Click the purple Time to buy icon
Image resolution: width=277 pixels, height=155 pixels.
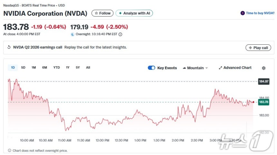click(x=243, y=13)
